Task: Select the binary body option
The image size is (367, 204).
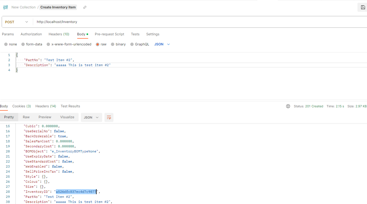Action: point(113,44)
